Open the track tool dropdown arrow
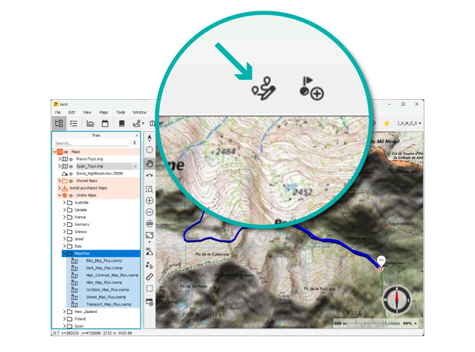 tap(143, 123)
